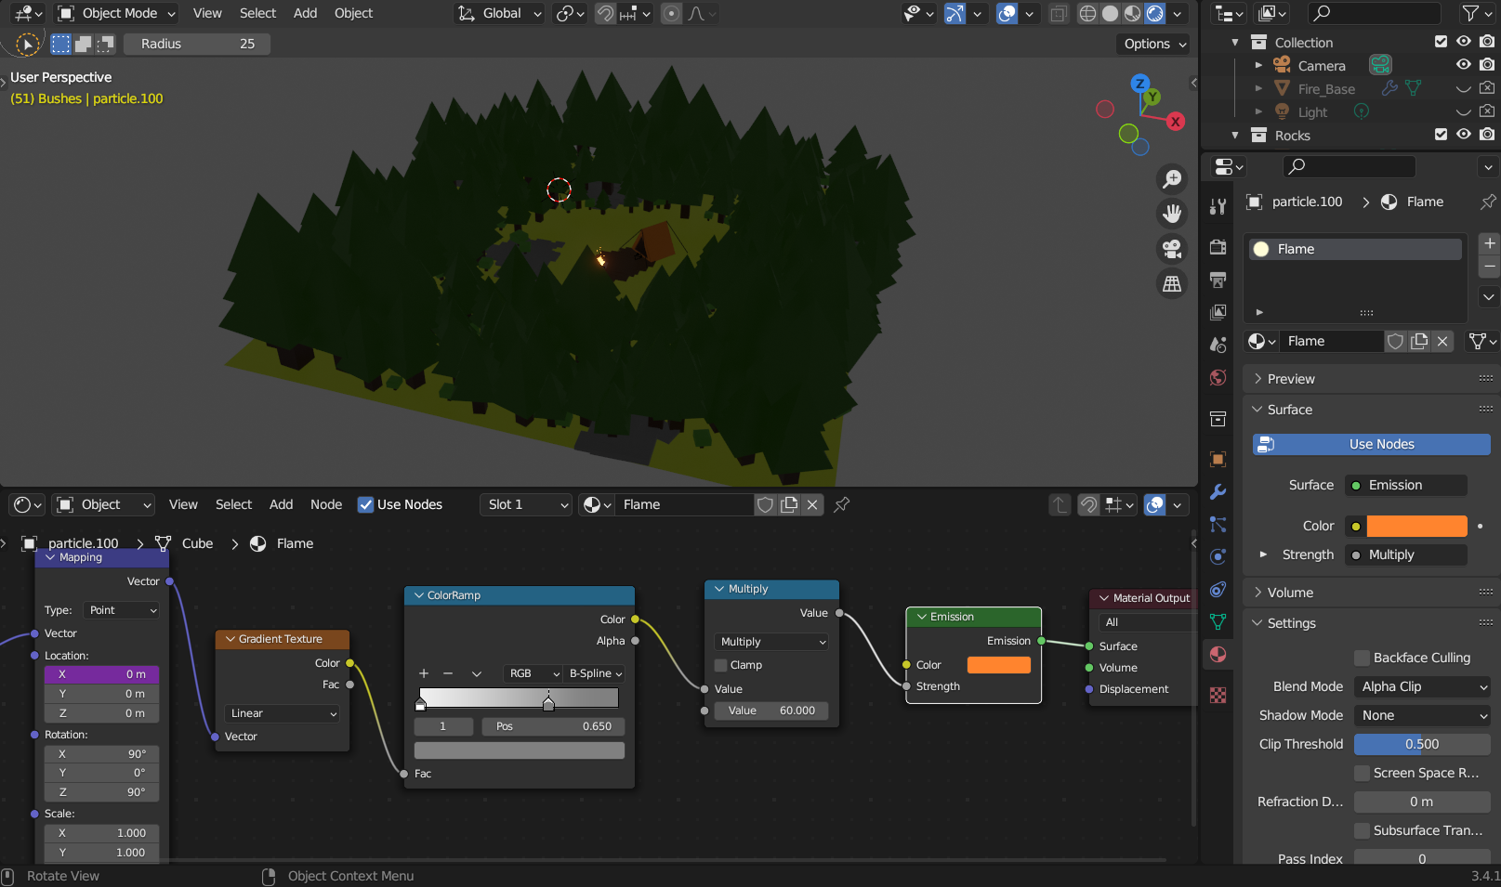The image size is (1501, 887).
Task: Pin the node editor material tree
Action: coord(842,504)
